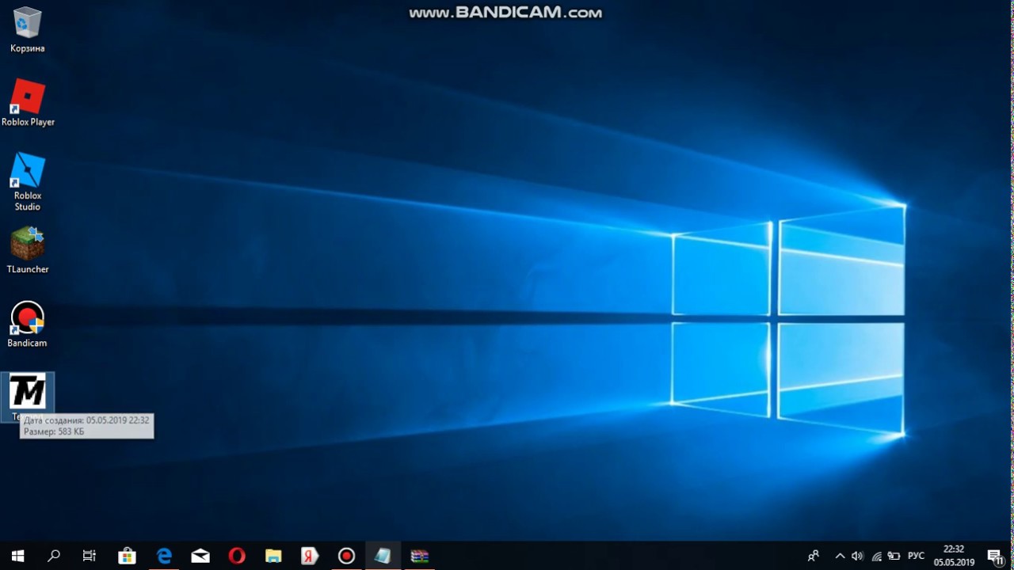This screenshot has width=1014, height=570.
Task: Launch Yandex from the taskbar
Action: 310,556
